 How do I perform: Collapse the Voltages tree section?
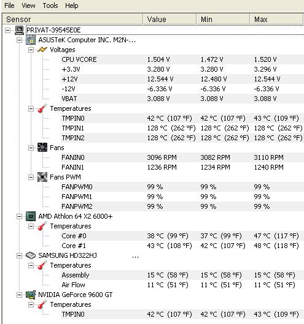coord(31,50)
